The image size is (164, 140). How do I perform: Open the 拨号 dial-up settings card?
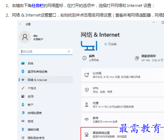tap(123, 120)
